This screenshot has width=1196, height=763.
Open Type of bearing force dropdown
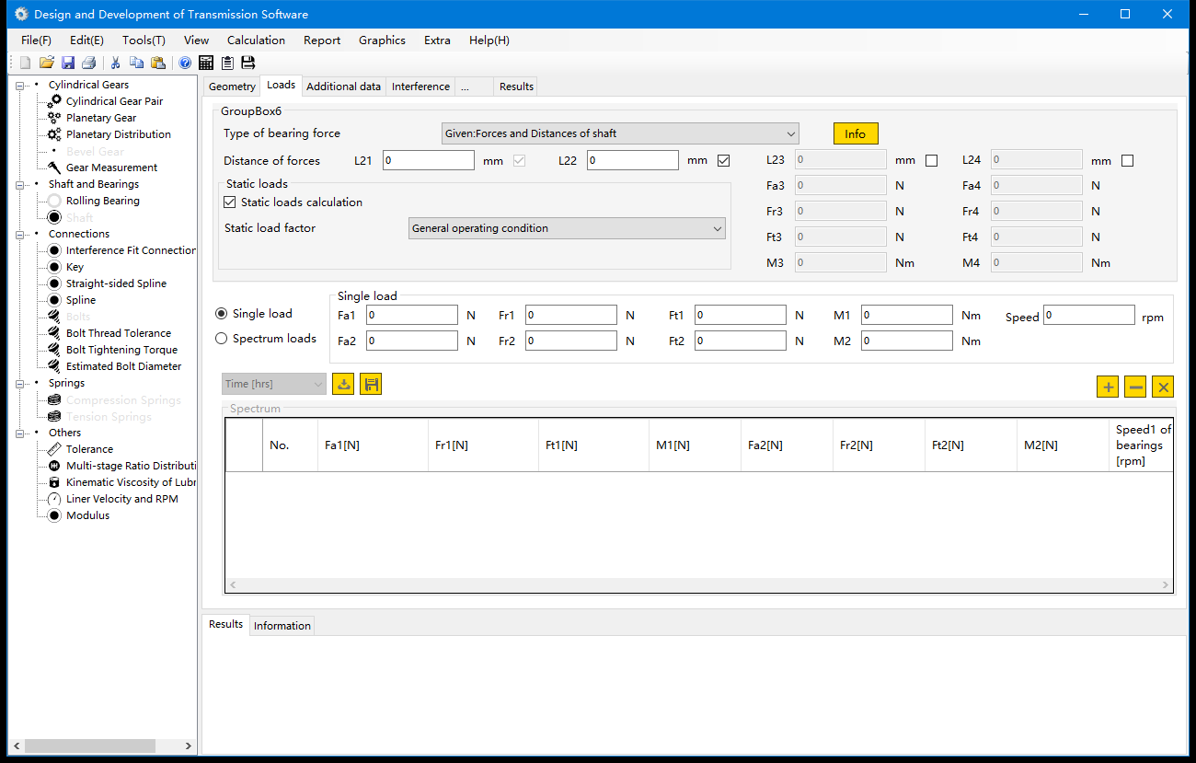point(620,133)
